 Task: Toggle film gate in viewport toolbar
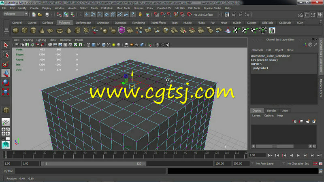click(x=55, y=45)
